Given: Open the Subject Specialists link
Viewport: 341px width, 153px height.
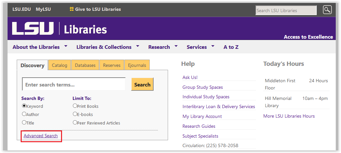Looking at the screenshot, I should (200, 136).
